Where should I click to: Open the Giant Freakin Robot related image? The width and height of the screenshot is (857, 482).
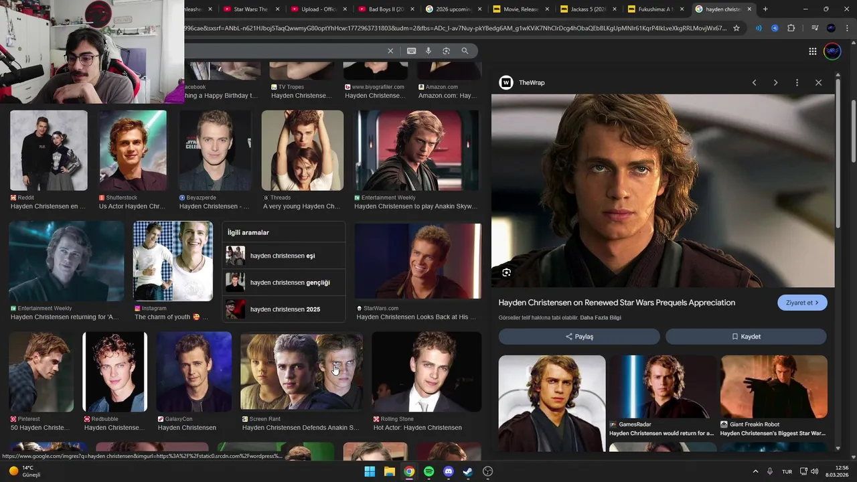click(774, 387)
